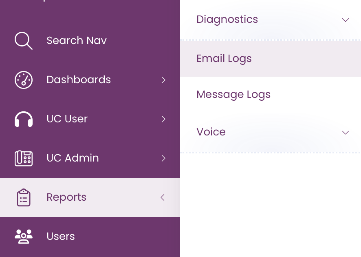The image size is (361, 257).
Task: Expand the Dashboards submenu arrow
Action: [x=163, y=80]
